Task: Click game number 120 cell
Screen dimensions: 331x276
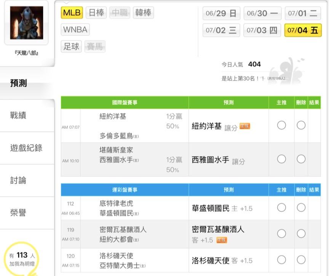Action: [x=70, y=256]
